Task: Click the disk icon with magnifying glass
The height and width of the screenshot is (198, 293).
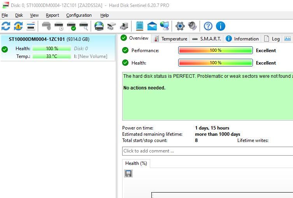Action: [x=84, y=26]
